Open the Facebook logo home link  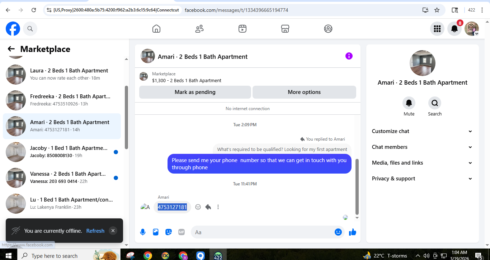pos(13,29)
